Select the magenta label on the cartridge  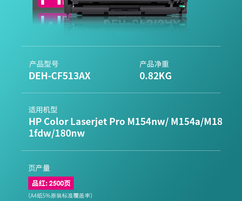click(51, 4)
